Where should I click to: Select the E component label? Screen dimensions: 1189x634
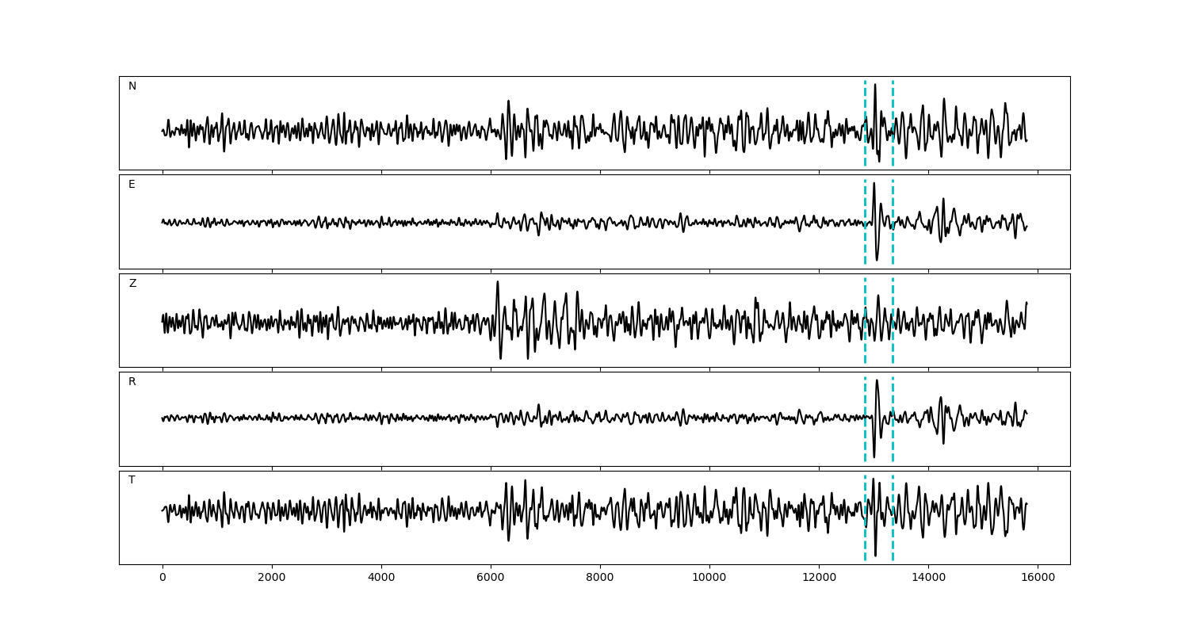click(x=132, y=185)
